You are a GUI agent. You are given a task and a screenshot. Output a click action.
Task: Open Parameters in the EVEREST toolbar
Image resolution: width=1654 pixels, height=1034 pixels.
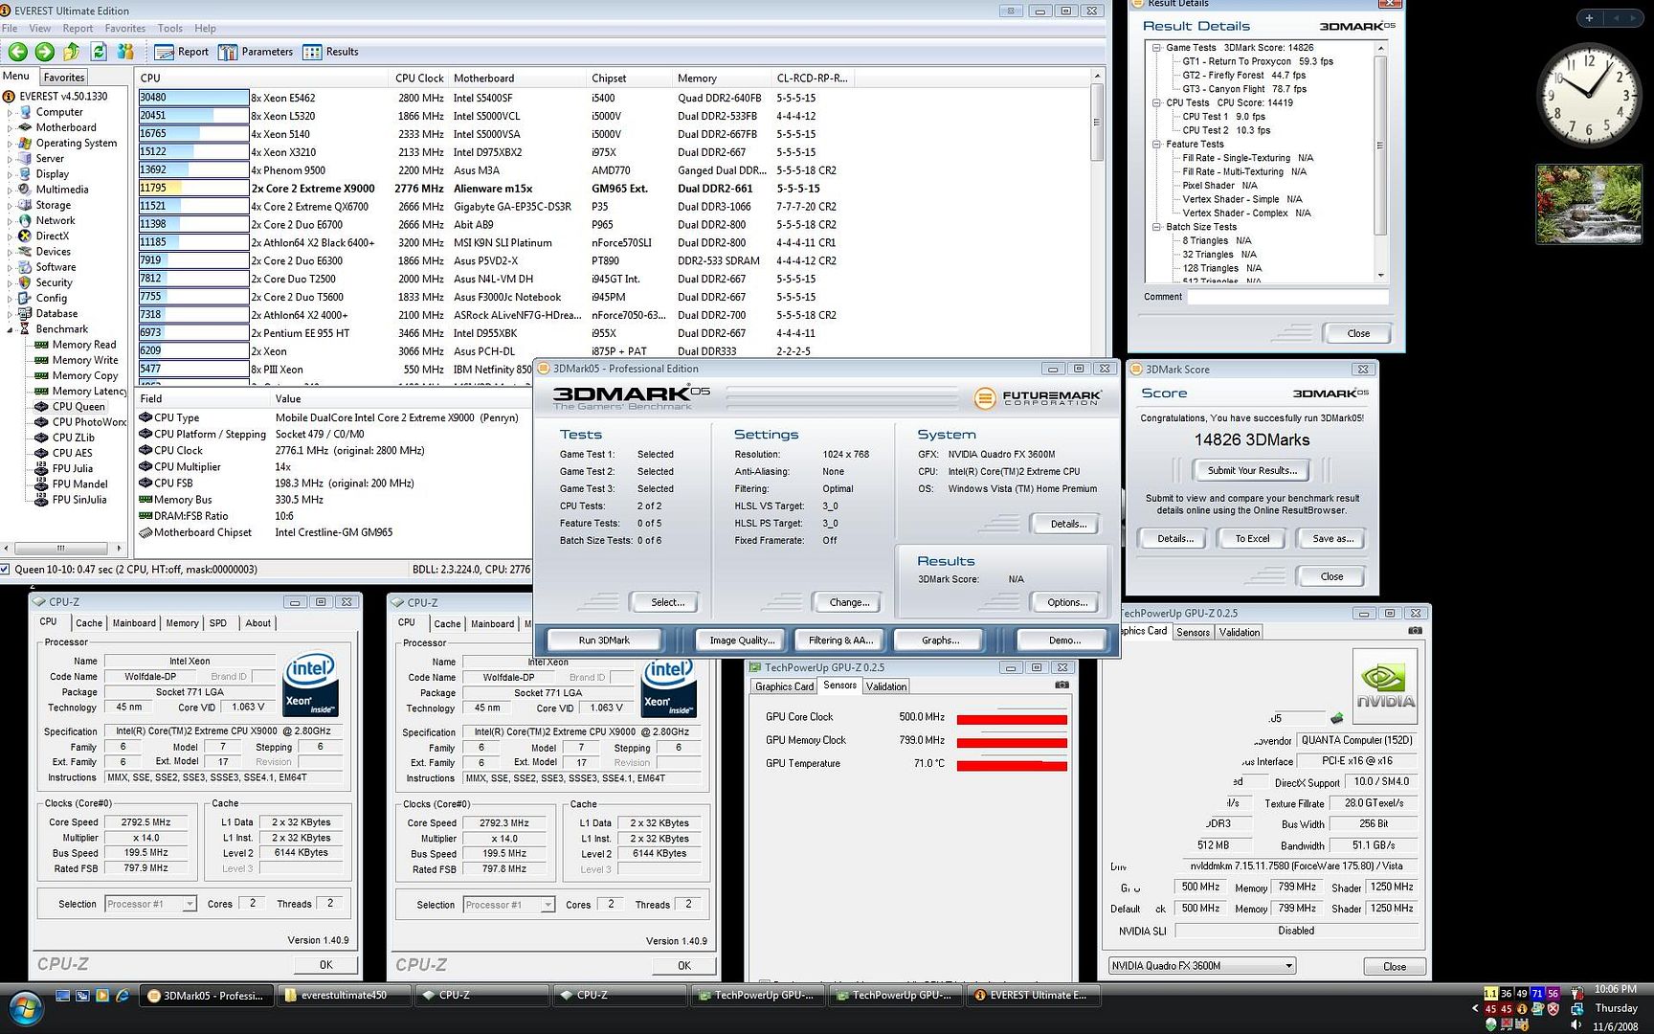[x=256, y=52]
